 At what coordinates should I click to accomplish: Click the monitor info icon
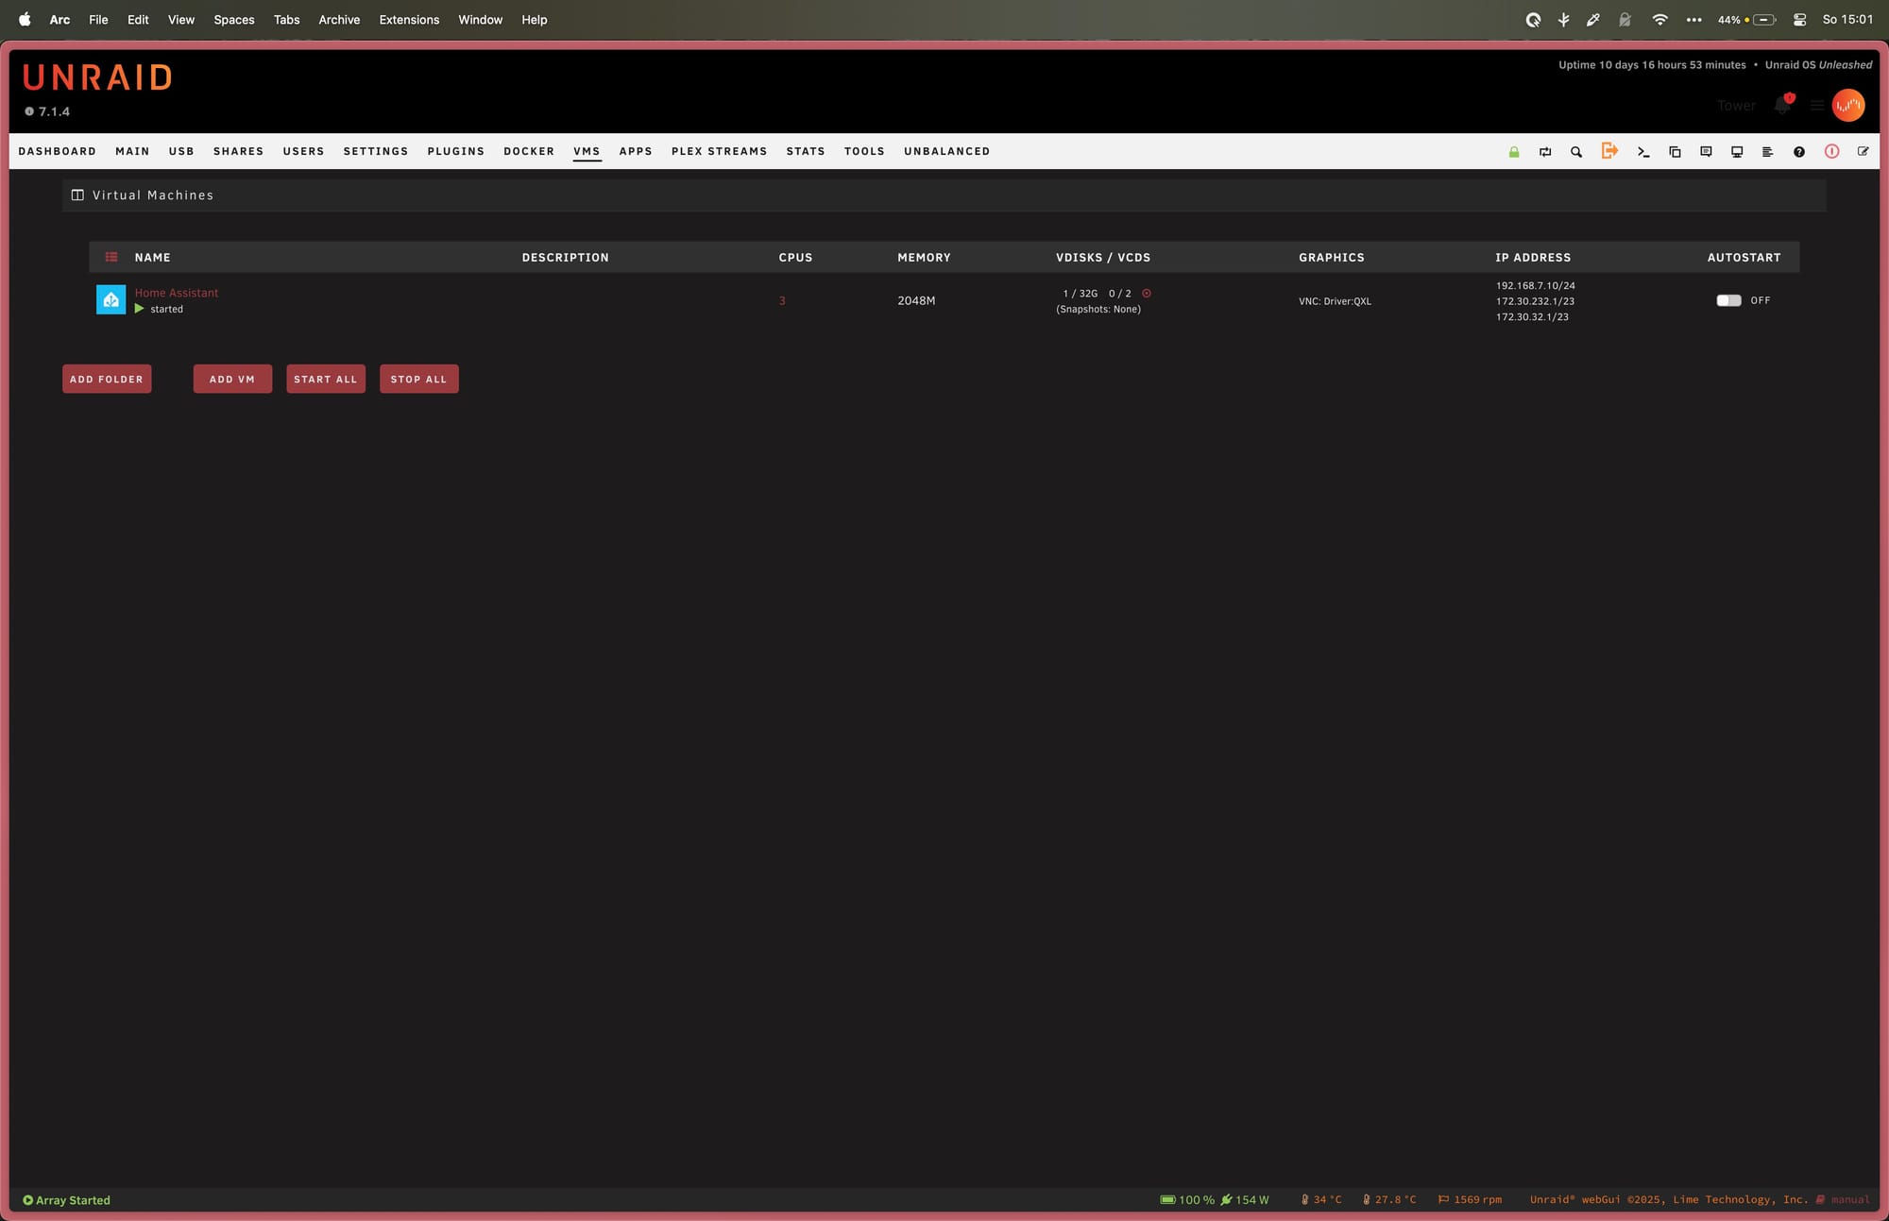coord(1737,152)
